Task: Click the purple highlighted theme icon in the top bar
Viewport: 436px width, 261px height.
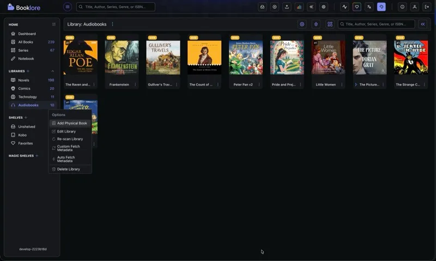Action: [381, 7]
